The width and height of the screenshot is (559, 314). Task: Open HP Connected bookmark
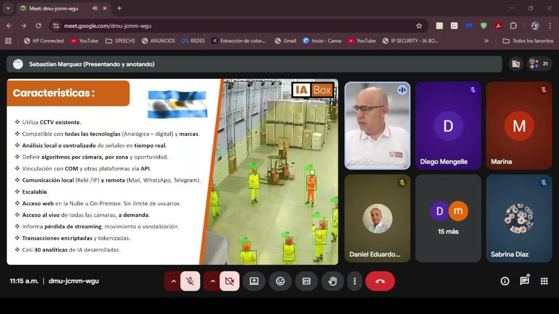pyautogui.click(x=44, y=41)
